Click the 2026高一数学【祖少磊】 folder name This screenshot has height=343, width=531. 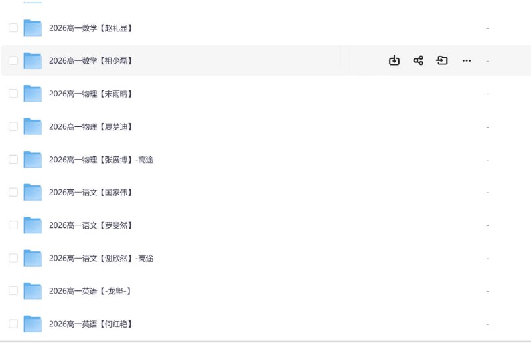(x=91, y=60)
